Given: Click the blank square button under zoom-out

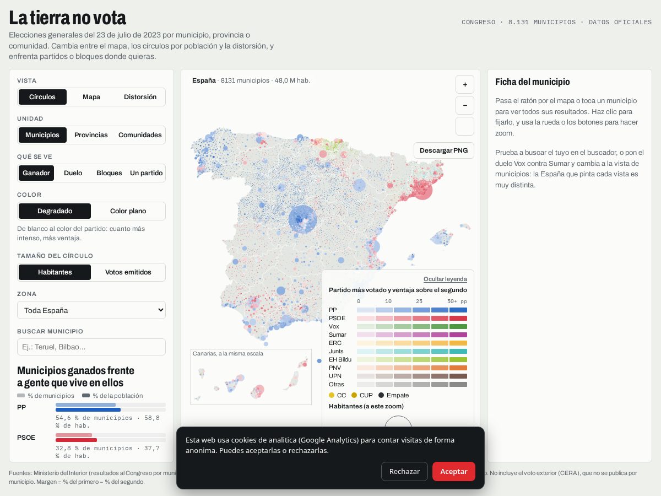Looking at the screenshot, I should pyautogui.click(x=465, y=126).
